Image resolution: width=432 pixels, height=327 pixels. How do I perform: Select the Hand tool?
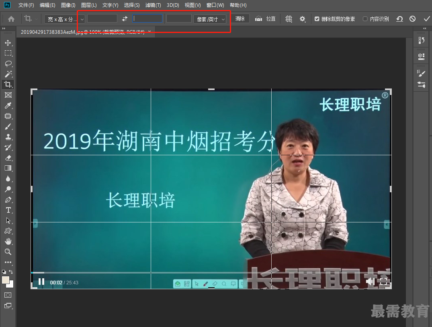click(8, 241)
